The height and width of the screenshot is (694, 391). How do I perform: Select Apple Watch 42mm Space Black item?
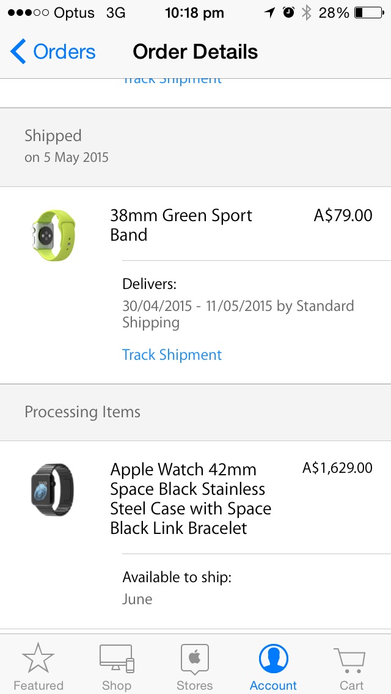tap(191, 499)
